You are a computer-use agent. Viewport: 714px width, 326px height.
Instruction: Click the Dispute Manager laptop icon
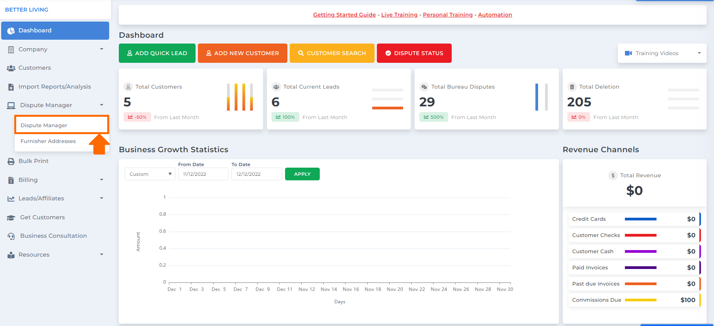[11, 105]
